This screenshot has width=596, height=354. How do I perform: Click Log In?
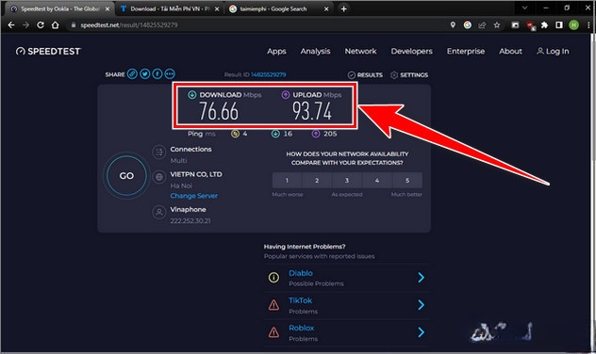553,51
